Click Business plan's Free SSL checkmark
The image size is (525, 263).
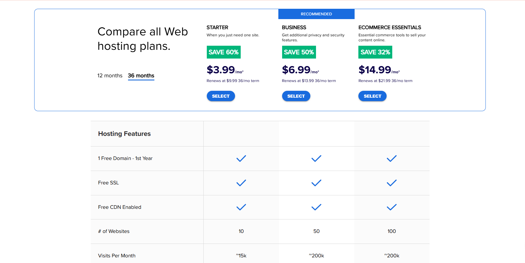(316, 183)
